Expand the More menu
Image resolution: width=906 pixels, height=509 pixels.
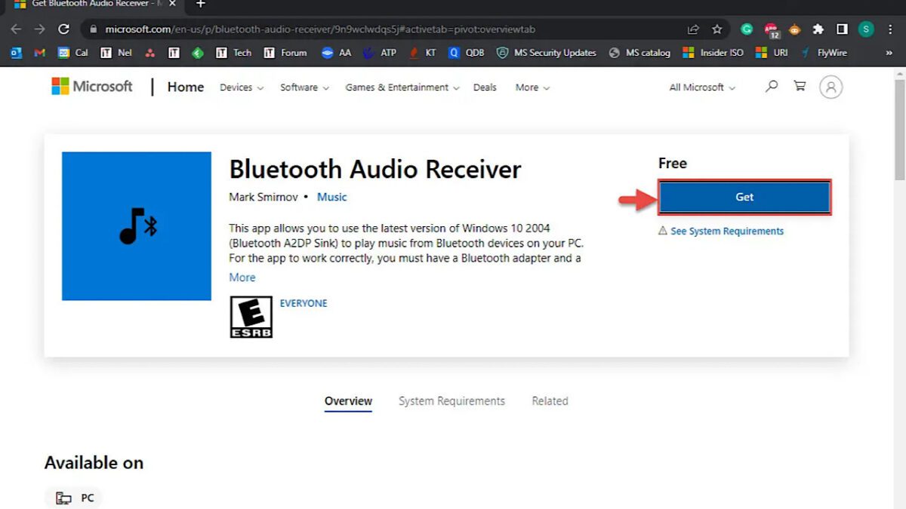point(532,87)
